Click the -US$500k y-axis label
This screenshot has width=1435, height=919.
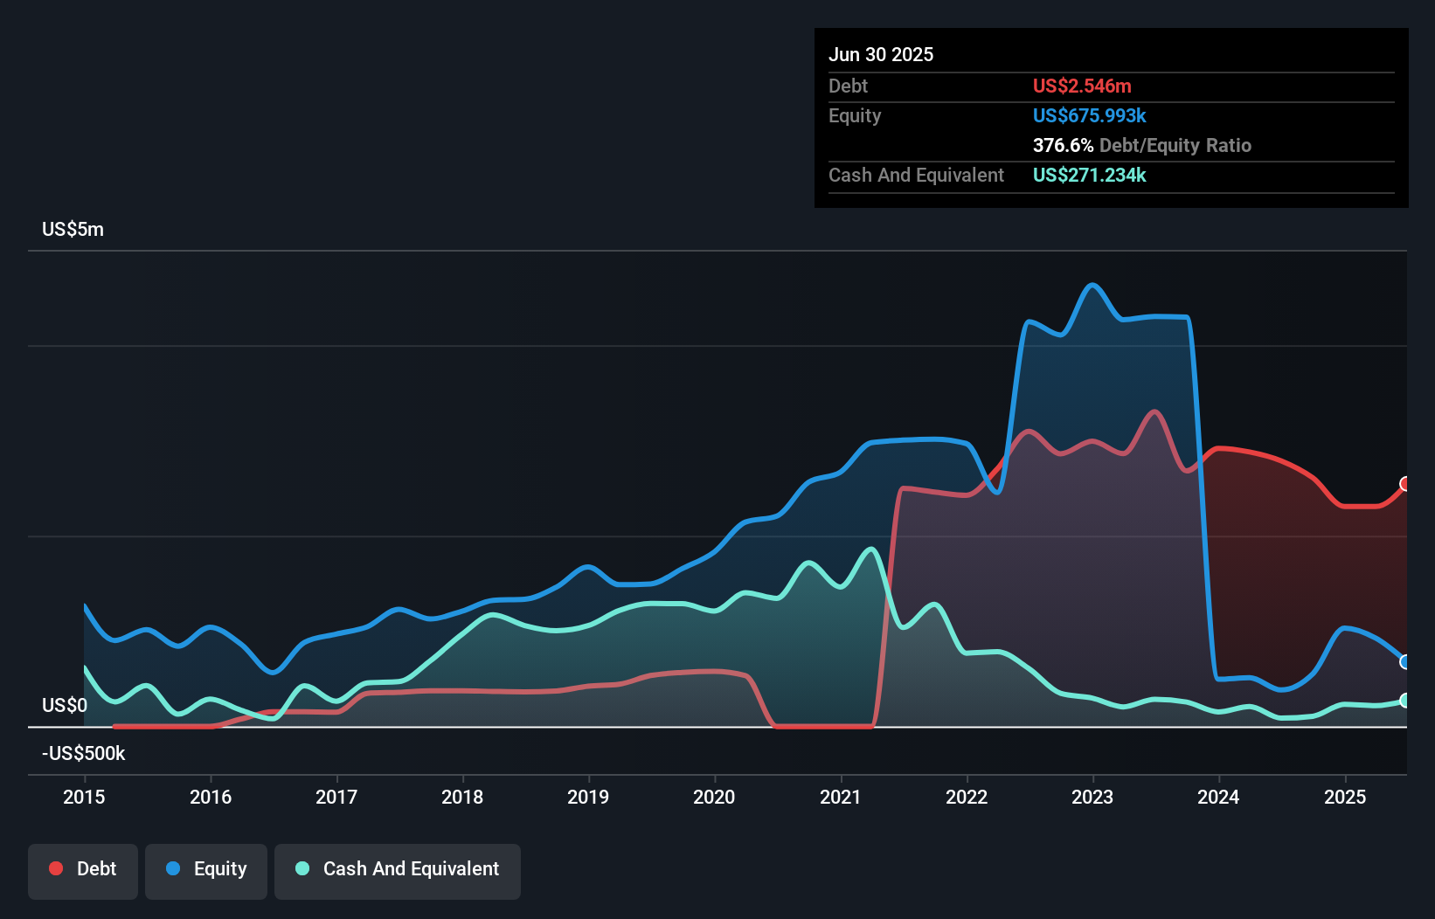pos(84,754)
